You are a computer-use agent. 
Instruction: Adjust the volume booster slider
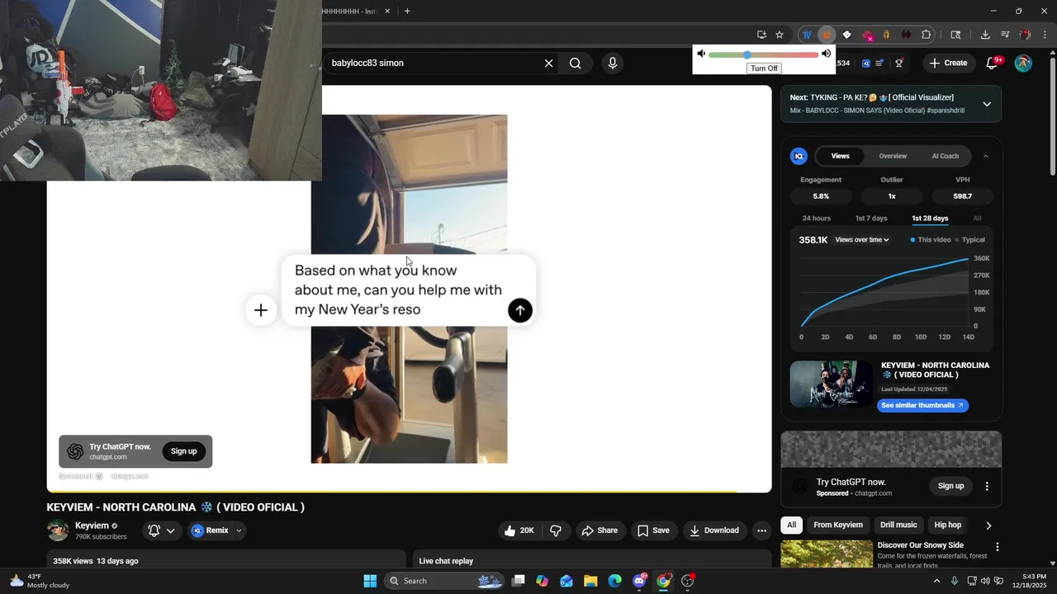[764, 54]
